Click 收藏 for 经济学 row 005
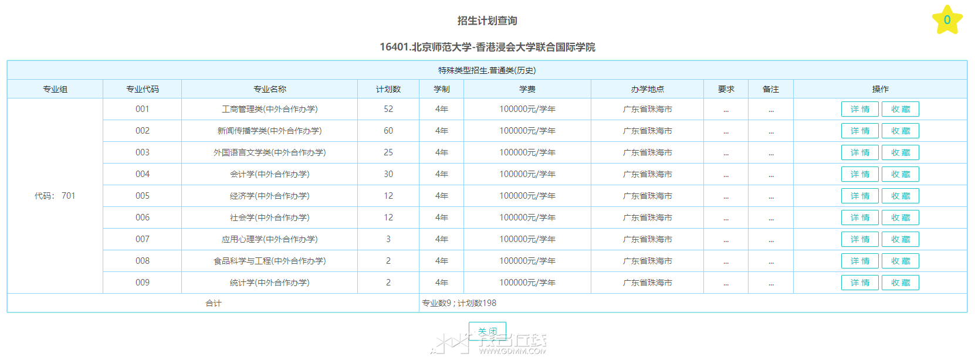Viewport: 975px width, 357px height. click(x=900, y=196)
